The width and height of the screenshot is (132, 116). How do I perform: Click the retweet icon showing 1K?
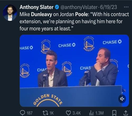click(x=45, y=113)
